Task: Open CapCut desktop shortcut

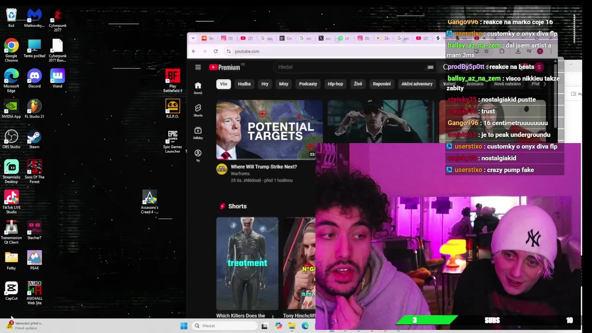Action: pyautogui.click(x=11, y=291)
